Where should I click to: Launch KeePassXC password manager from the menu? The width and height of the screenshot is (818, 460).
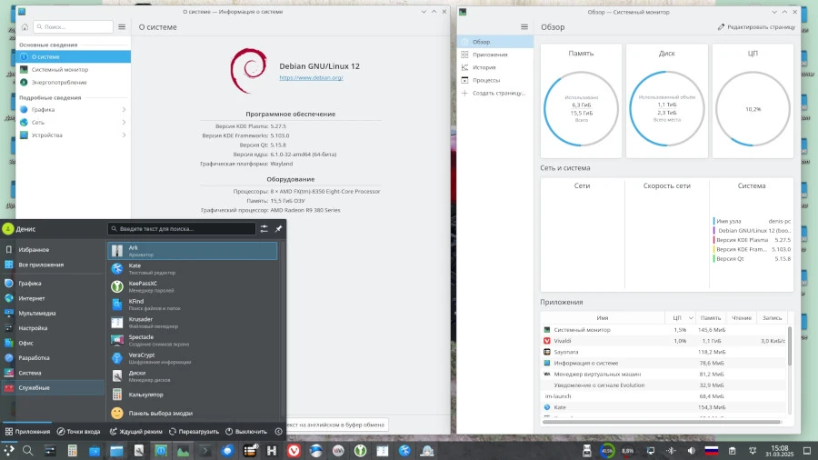click(x=192, y=286)
